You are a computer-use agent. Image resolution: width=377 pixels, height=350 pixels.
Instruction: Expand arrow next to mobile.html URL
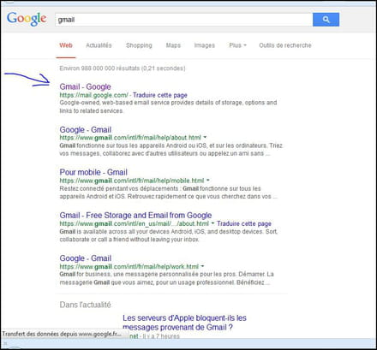click(x=208, y=180)
